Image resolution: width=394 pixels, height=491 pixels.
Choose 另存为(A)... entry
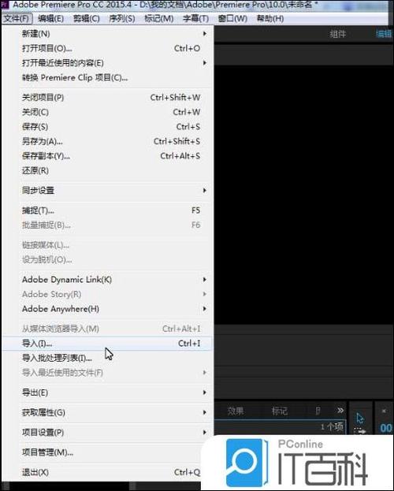(x=107, y=142)
